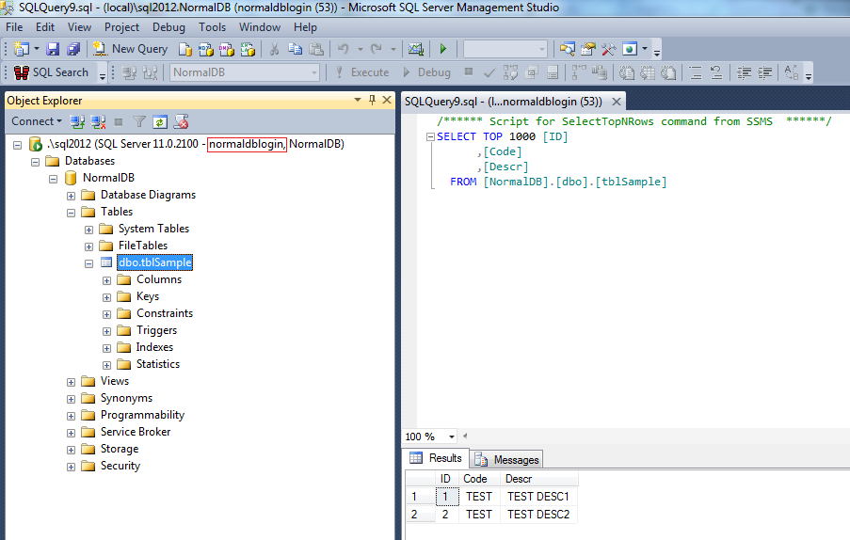The image size is (850, 540).
Task: Expand Database Diagrams folder
Action: pyautogui.click(x=71, y=196)
